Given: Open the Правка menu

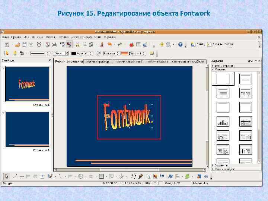Looking at the screenshot, I should (16, 37).
